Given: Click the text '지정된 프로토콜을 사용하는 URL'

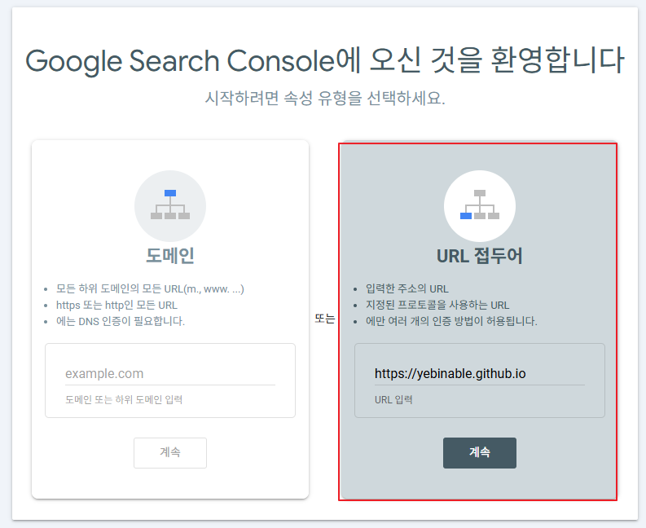Looking at the screenshot, I should click(x=437, y=305).
